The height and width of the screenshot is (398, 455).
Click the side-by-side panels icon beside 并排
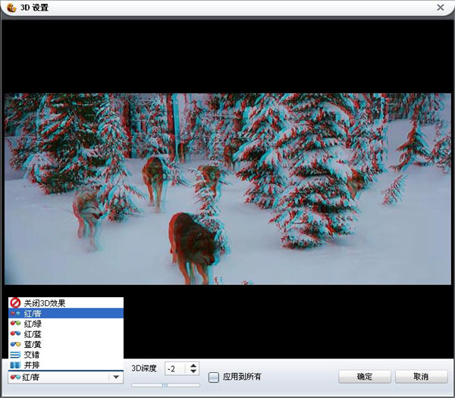click(15, 365)
